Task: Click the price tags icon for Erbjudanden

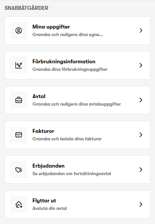Action: 19,170
